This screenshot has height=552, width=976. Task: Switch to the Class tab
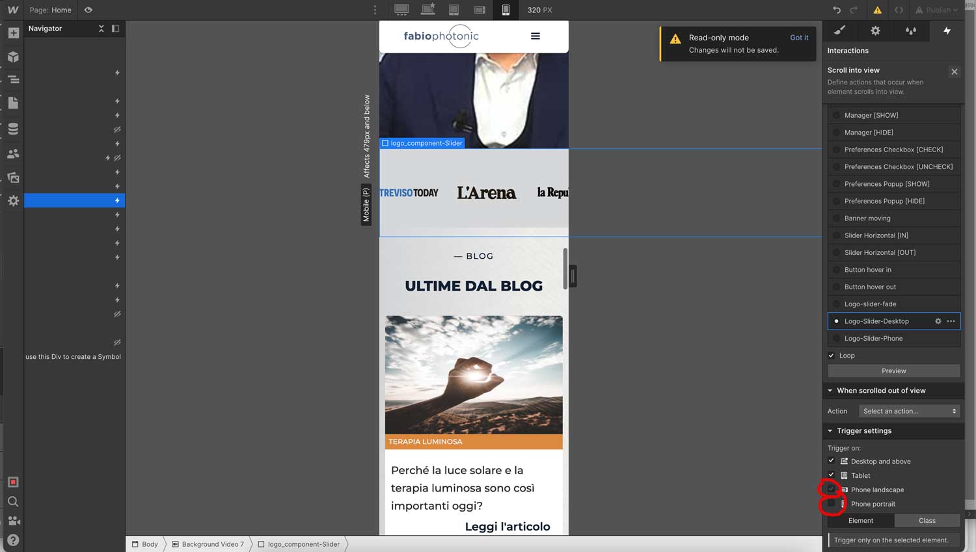pos(927,520)
